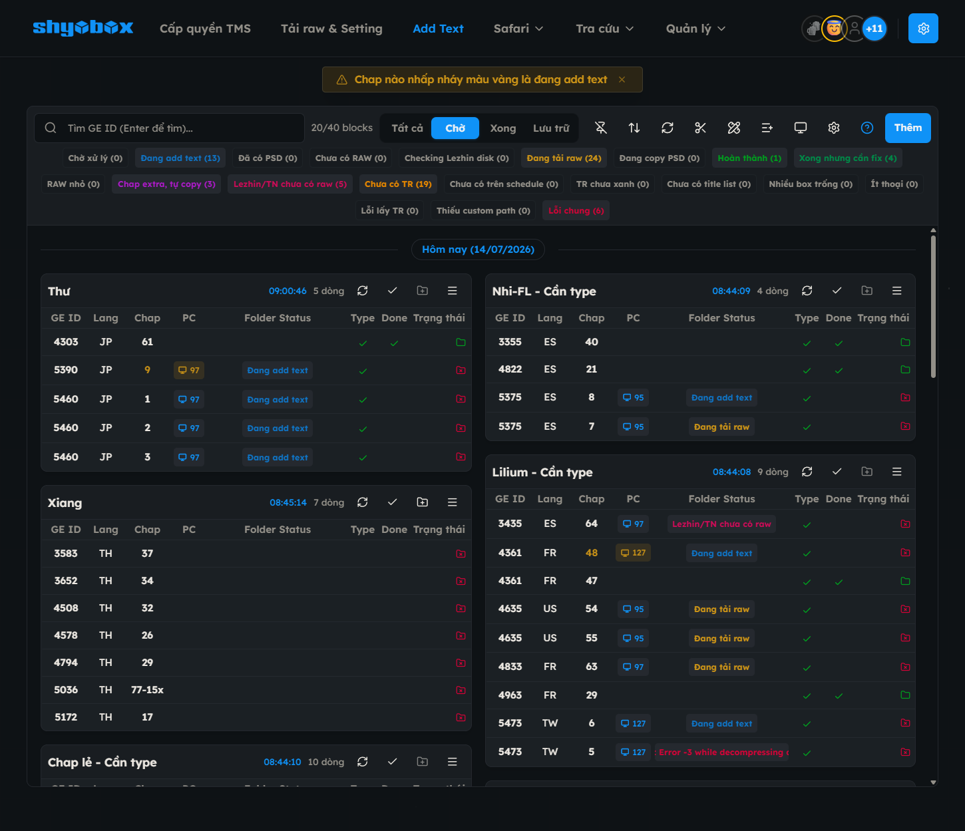
Task: Expand the Tra cứu dropdown menu
Action: pyautogui.click(x=605, y=29)
